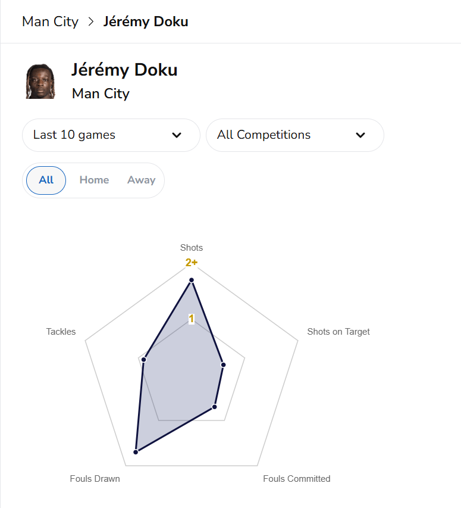The width and height of the screenshot is (461, 508).
Task: Select the All filter toggle
Action: pos(46,180)
